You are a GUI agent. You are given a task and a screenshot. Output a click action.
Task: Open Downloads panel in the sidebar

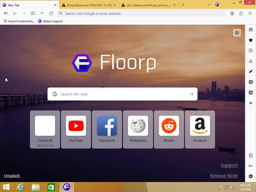click(x=250, y=61)
